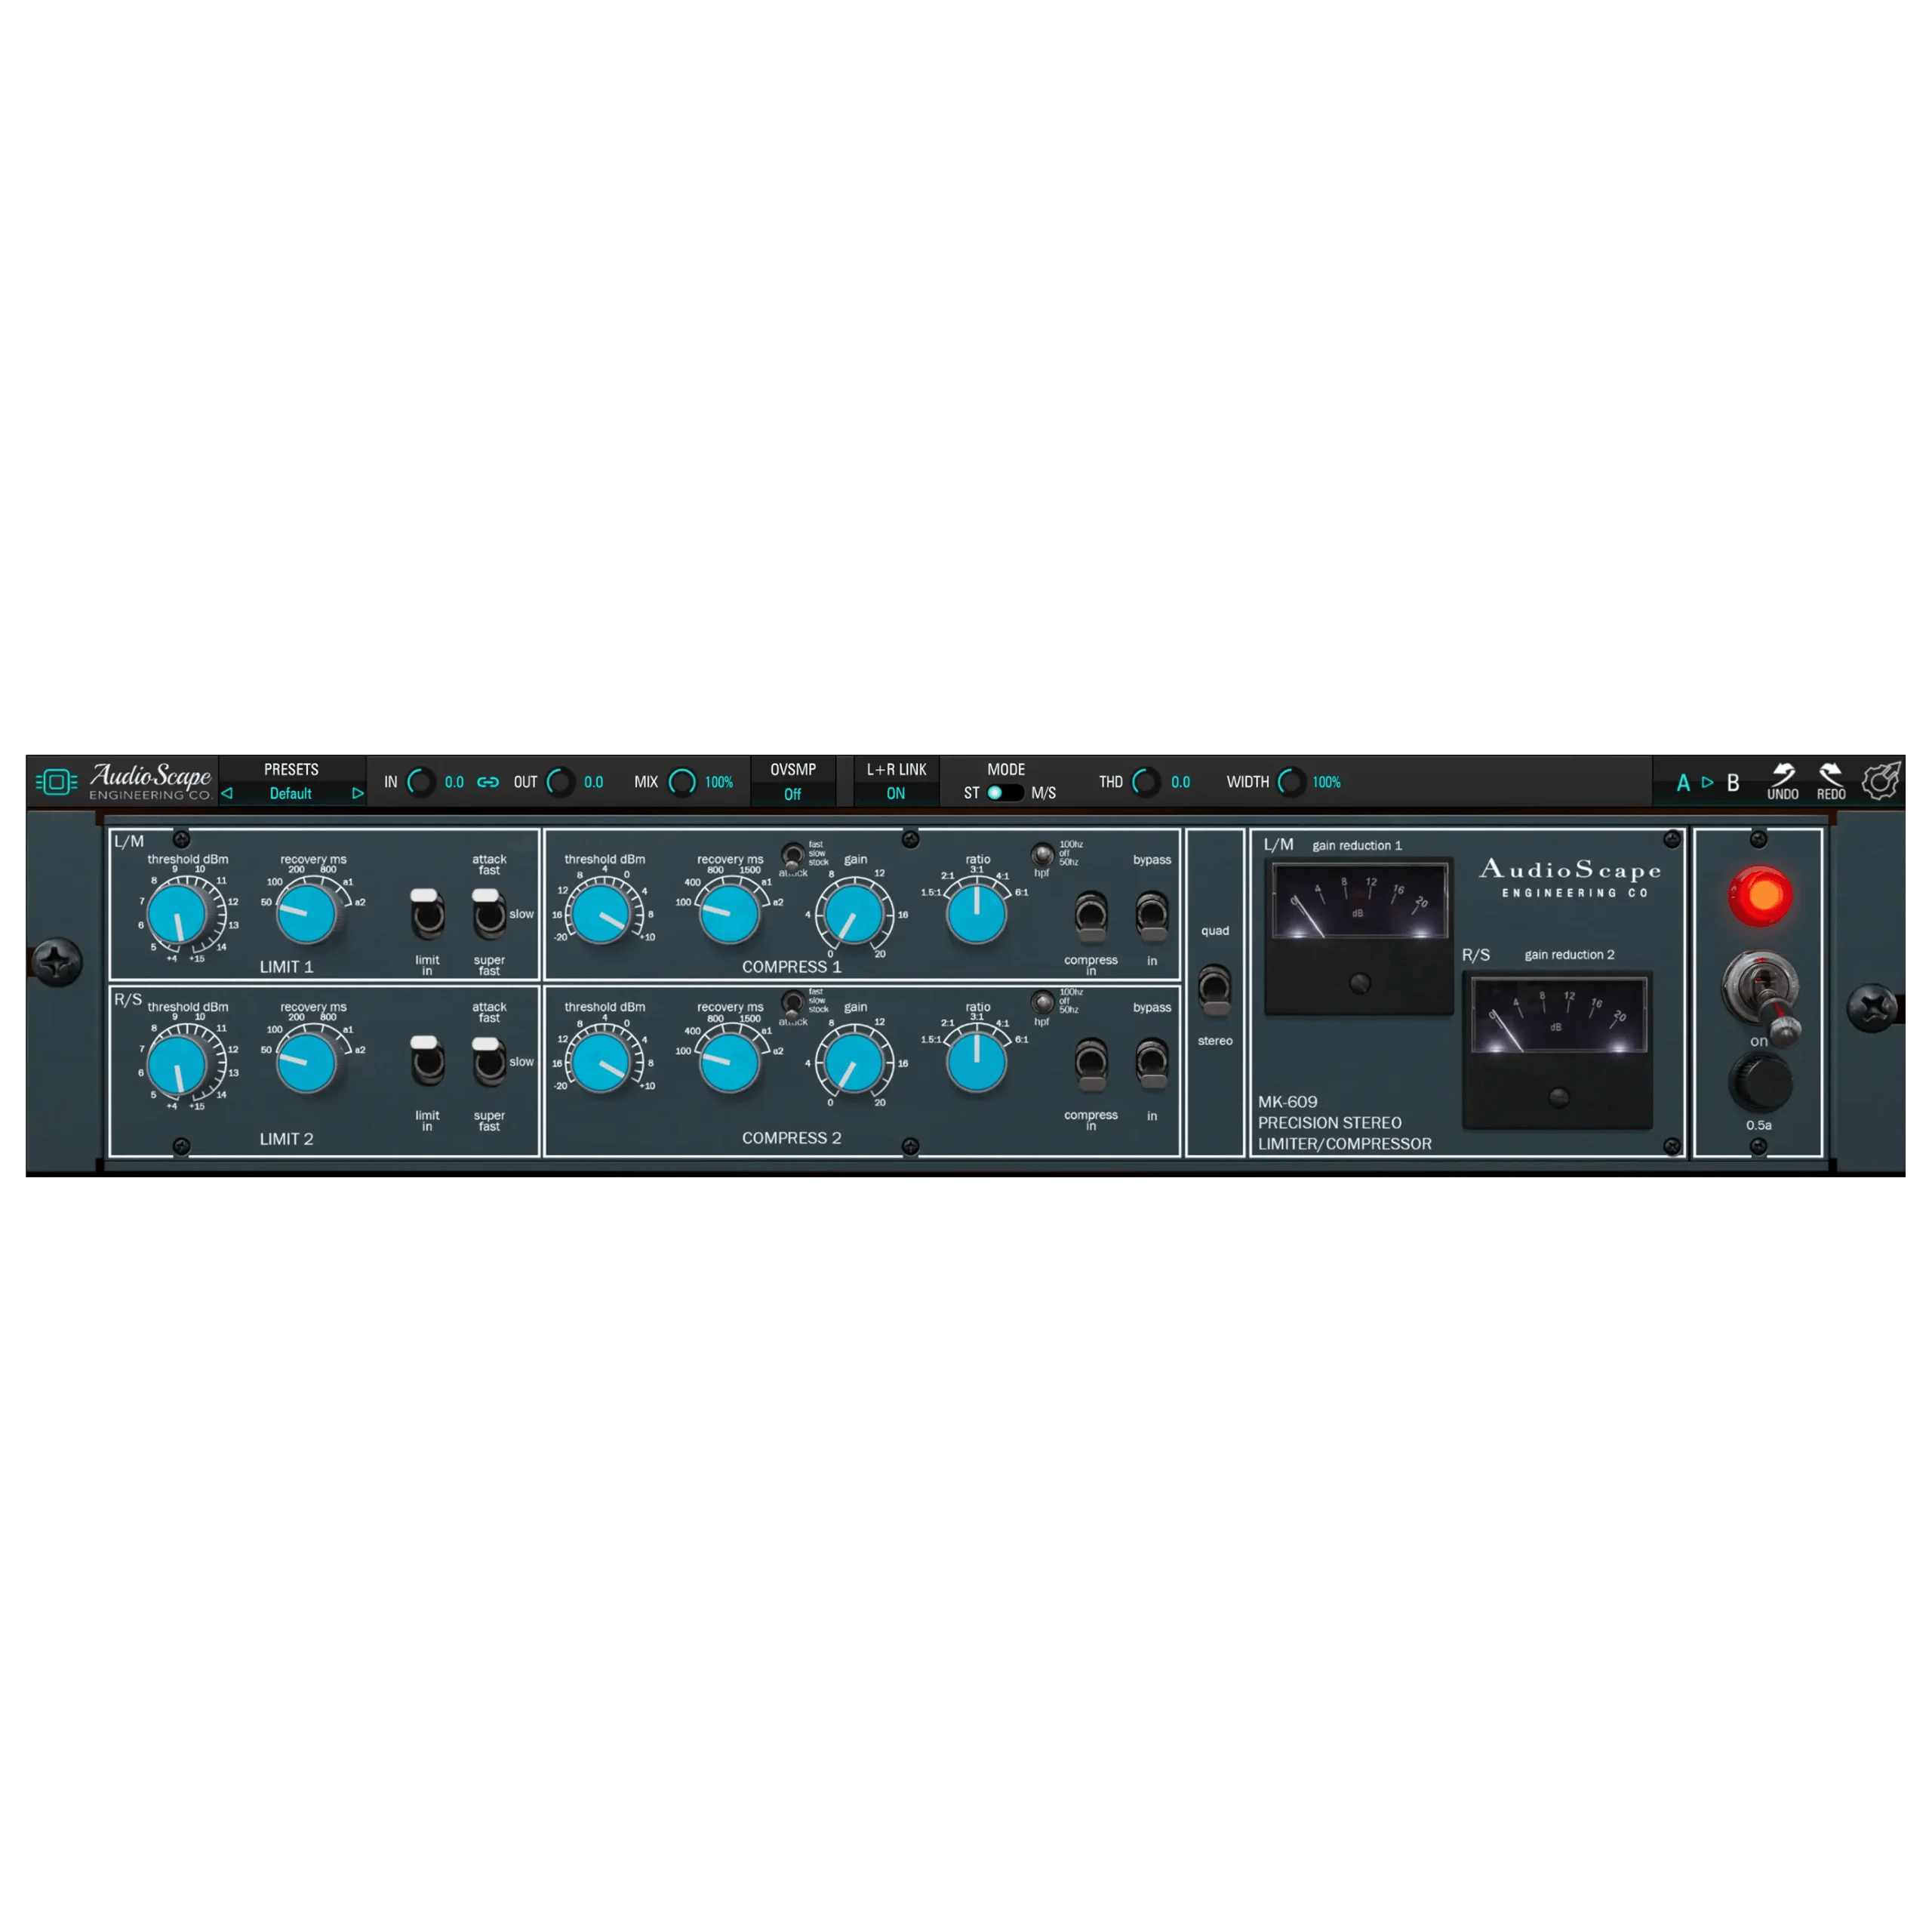Screen dimensions: 1932x1932
Task: Toggle the in/out link chain icon
Action: (488, 782)
